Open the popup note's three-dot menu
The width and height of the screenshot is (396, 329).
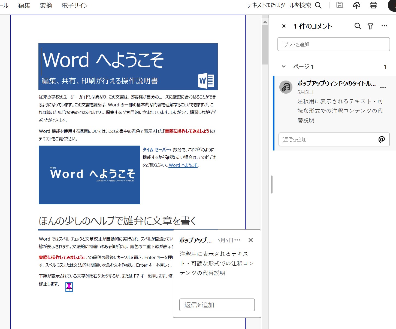[237, 240]
